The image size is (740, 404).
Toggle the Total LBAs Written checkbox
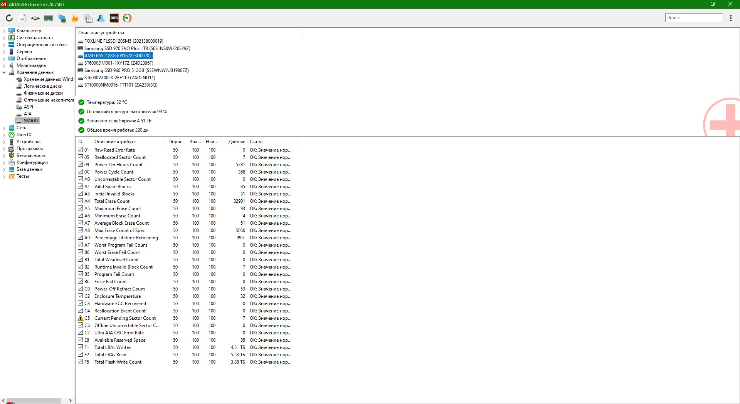pyautogui.click(x=81, y=347)
